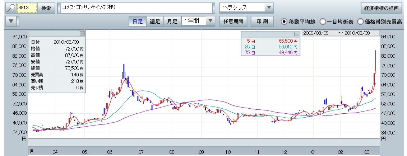Image resolution: width=407 pixels, height=156 pixels.
Task: Select the 週足 weekly chart tab
Action: coord(155,21)
